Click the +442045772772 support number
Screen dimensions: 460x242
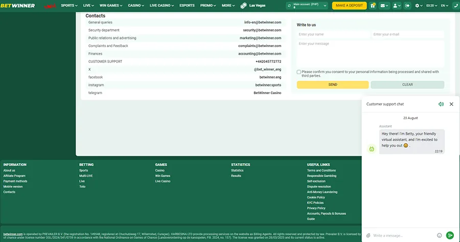coord(268,62)
